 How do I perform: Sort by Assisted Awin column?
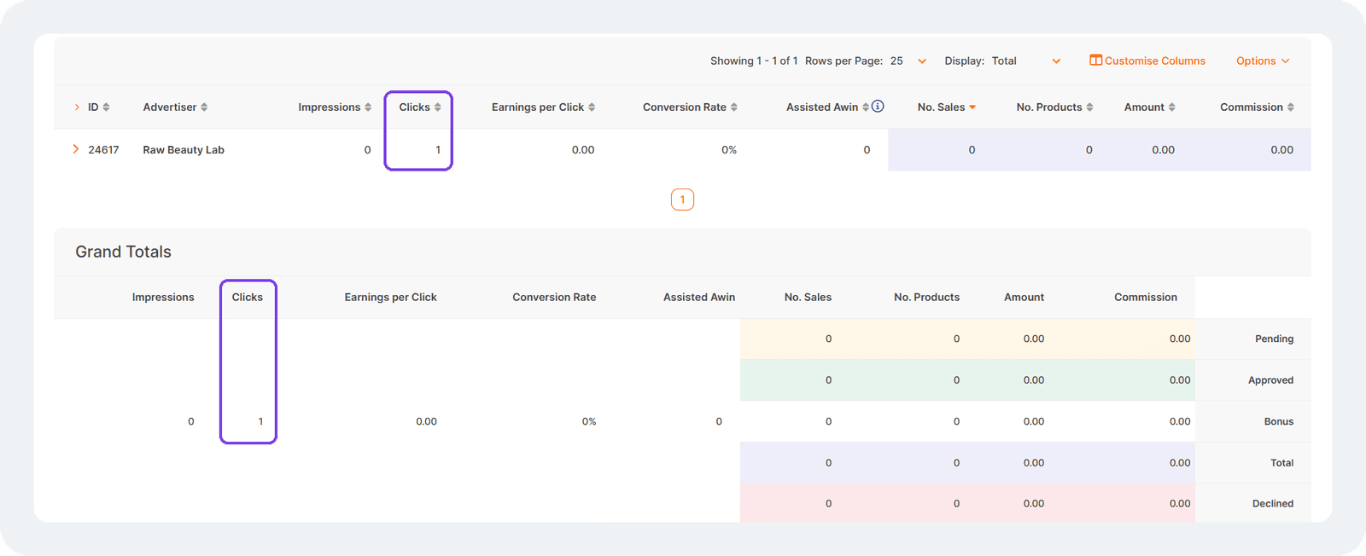pos(827,107)
